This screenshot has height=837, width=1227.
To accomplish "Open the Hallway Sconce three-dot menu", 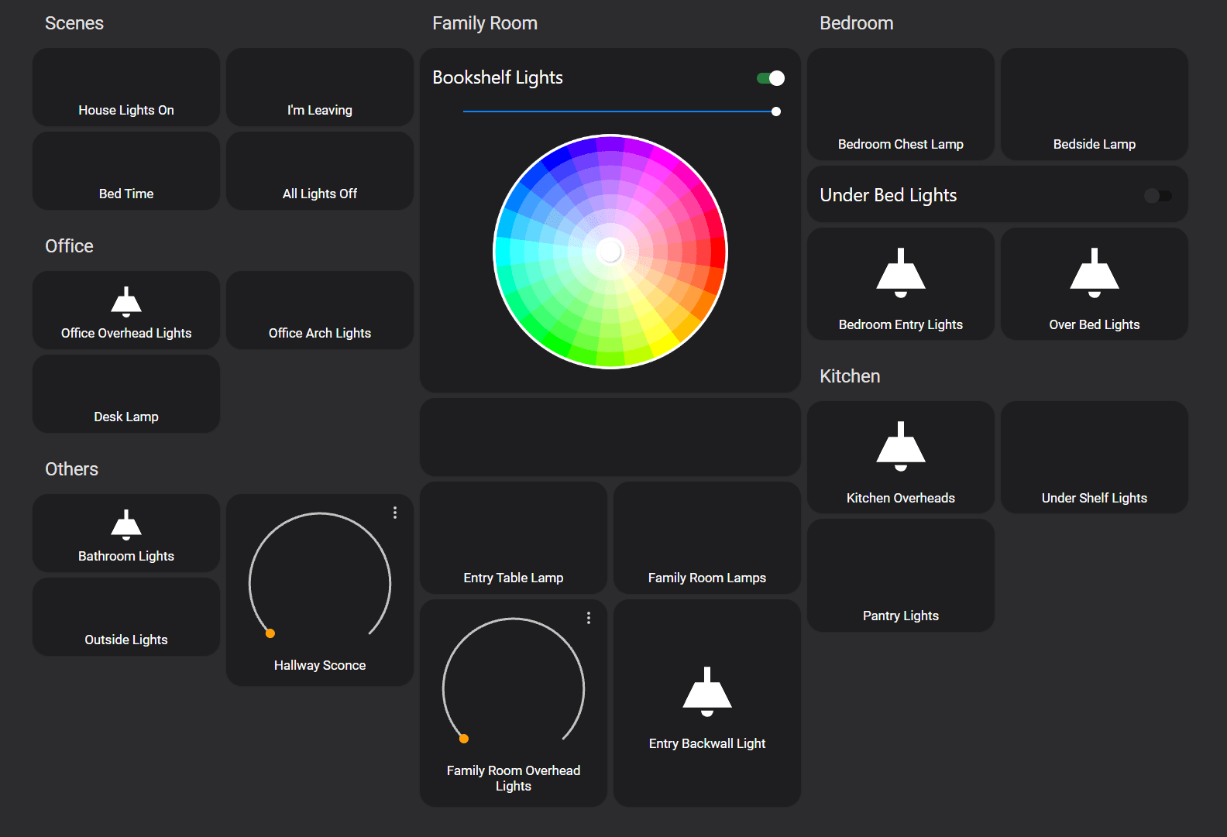I will (395, 513).
